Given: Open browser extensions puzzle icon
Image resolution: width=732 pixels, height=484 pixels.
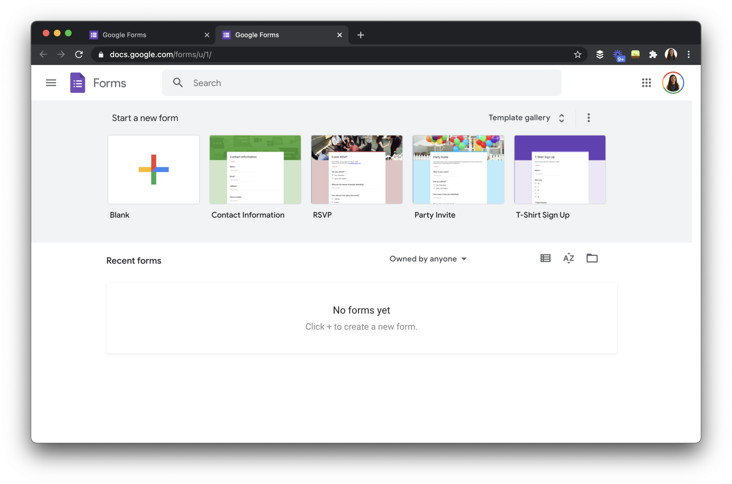Looking at the screenshot, I should coord(653,54).
